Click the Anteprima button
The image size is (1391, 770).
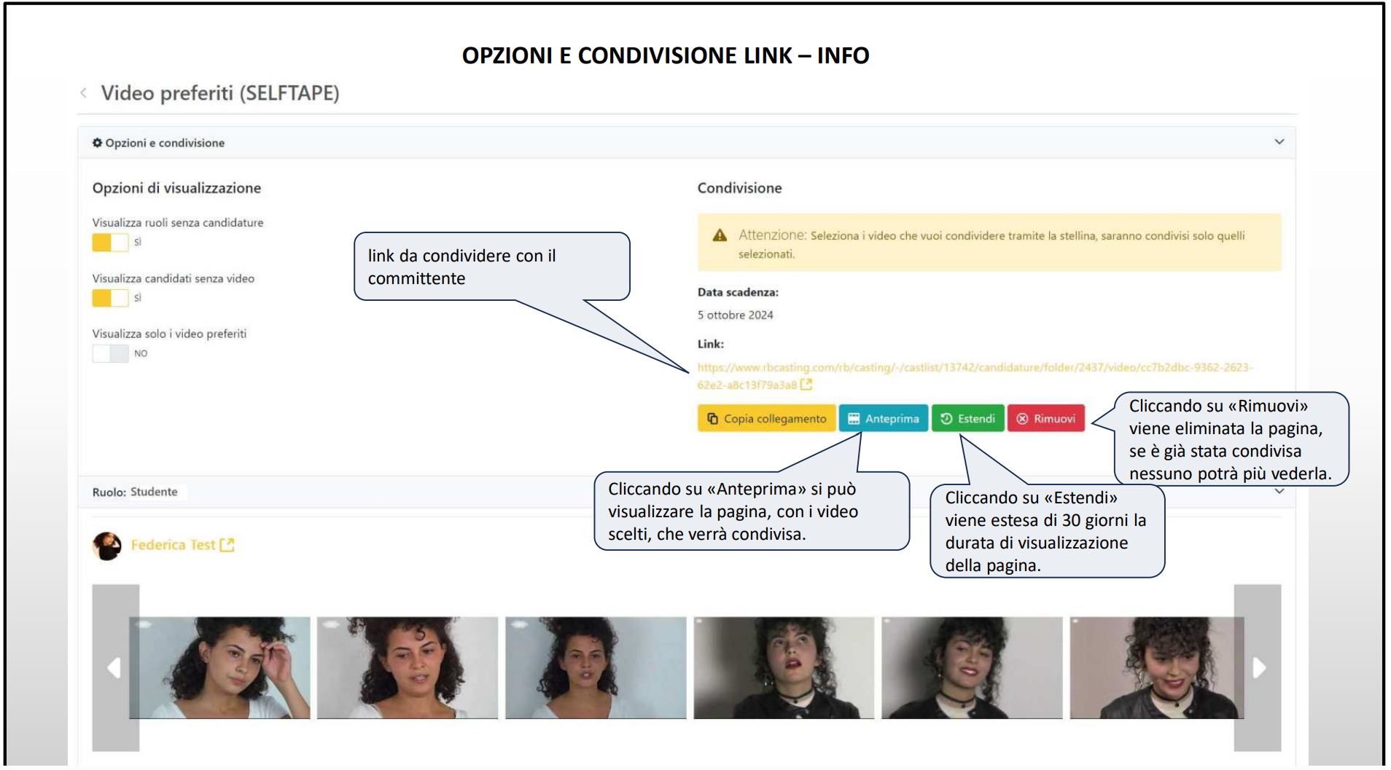883,419
